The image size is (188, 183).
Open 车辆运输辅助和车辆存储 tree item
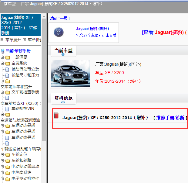(x=21, y=149)
